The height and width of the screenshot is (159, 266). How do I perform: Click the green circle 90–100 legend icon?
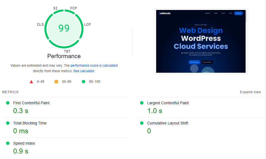83,82
